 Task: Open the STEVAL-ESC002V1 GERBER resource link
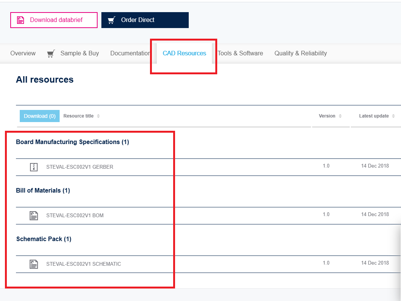tap(81, 167)
